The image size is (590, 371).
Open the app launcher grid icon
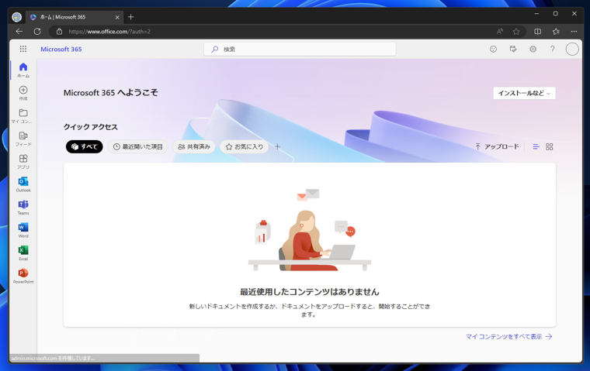23,49
